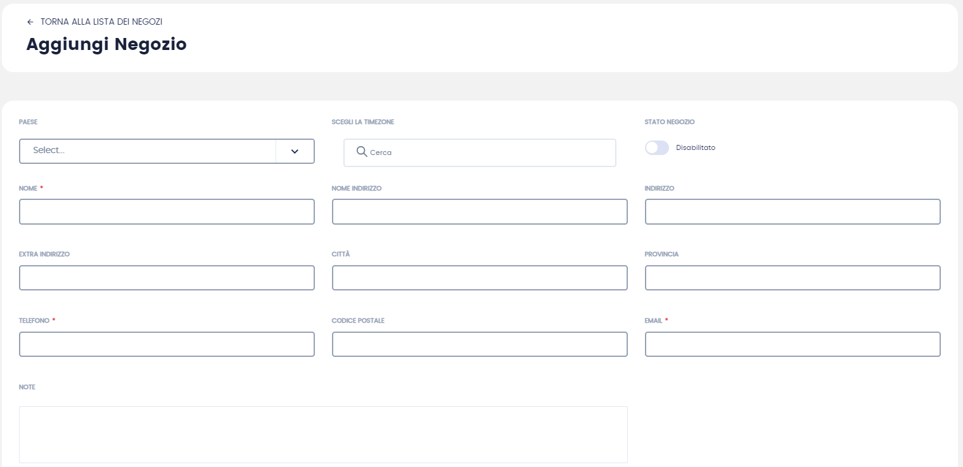Open the Paese 'Select...' combo box
This screenshot has height=467, width=963.
tap(148, 151)
